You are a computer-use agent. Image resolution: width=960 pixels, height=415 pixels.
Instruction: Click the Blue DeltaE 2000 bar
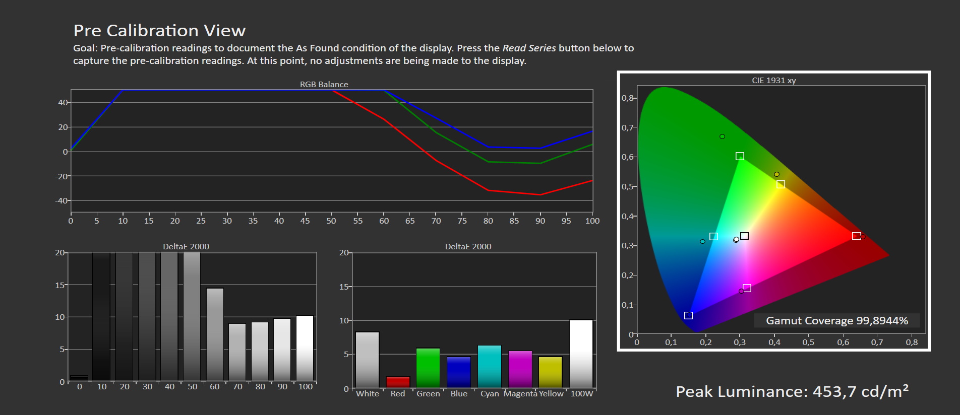point(459,372)
